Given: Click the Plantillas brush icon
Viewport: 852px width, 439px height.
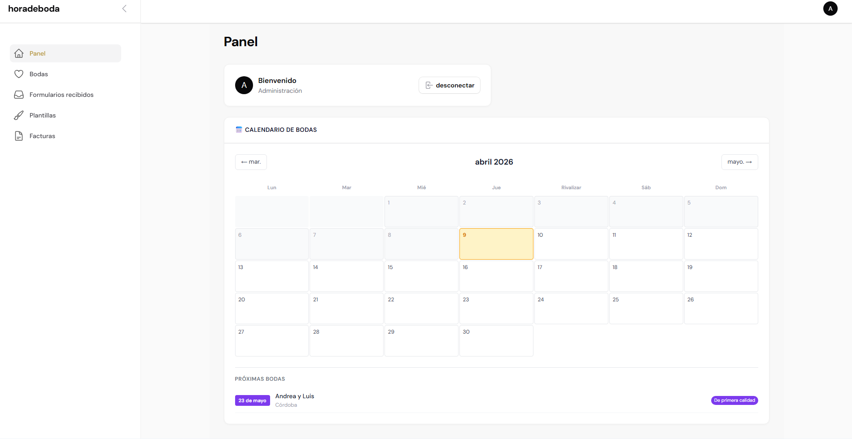Looking at the screenshot, I should (19, 115).
